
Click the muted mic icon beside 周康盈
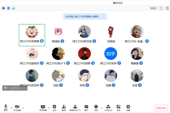(141, 63)
